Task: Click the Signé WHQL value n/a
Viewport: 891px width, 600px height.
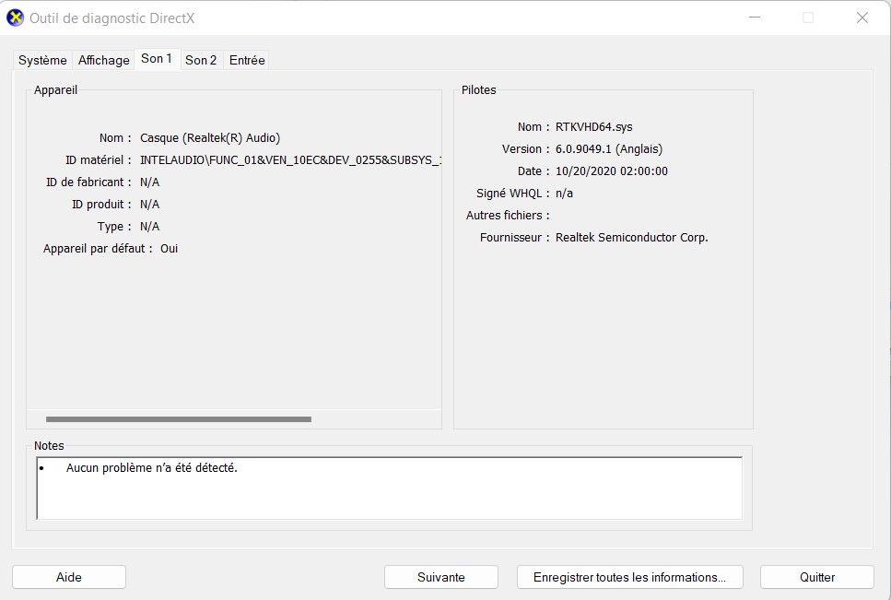Action: (564, 194)
